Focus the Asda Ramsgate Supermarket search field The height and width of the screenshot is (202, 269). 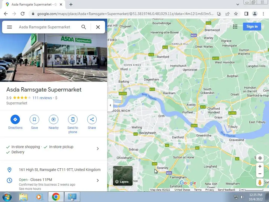(44, 27)
